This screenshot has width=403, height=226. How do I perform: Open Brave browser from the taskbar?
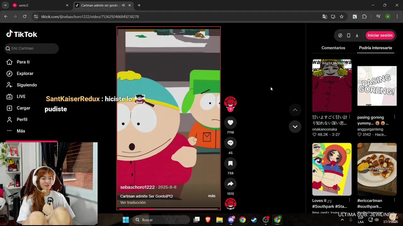coord(208,220)
